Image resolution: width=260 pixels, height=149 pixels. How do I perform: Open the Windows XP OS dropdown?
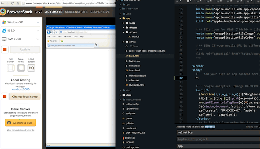[21, 22]
